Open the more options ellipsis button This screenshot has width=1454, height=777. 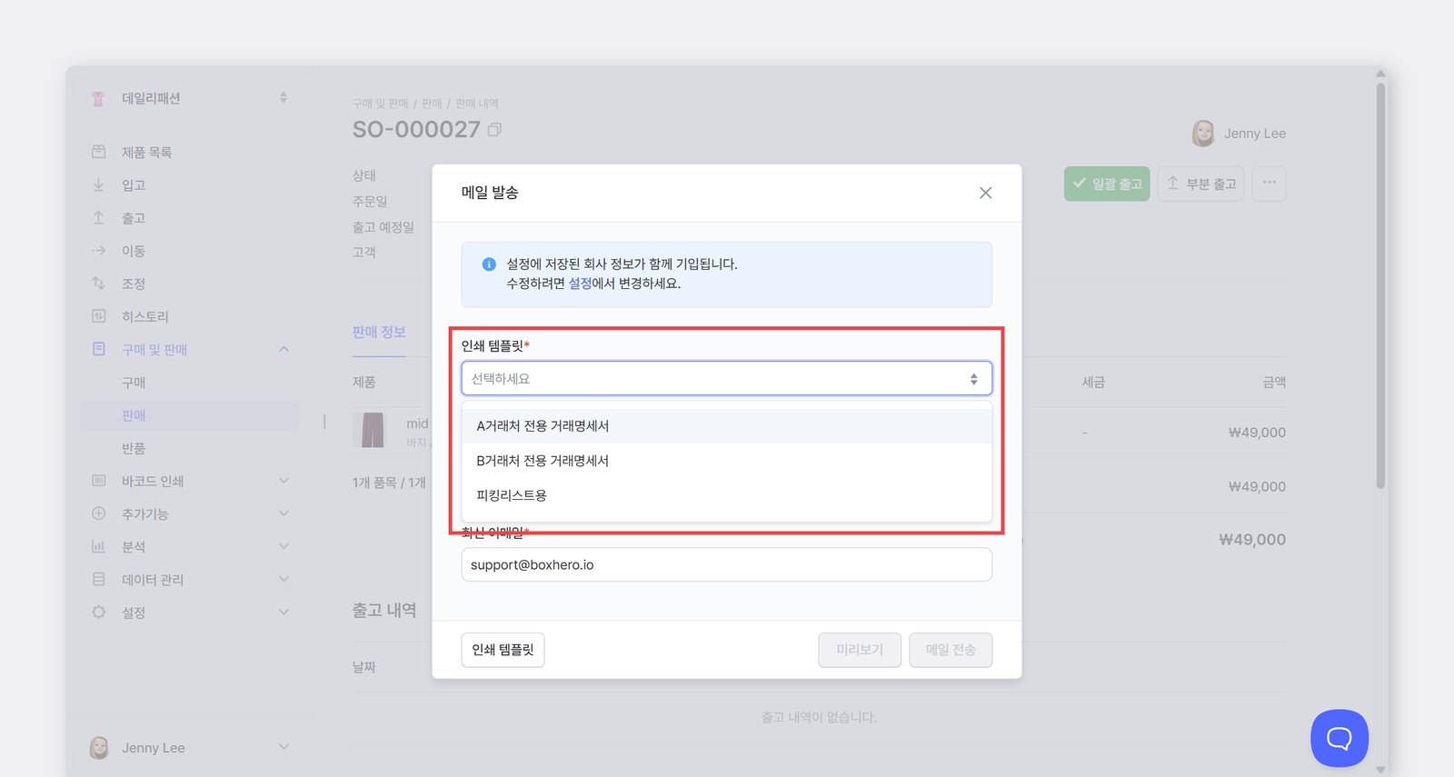[1269, 184]
